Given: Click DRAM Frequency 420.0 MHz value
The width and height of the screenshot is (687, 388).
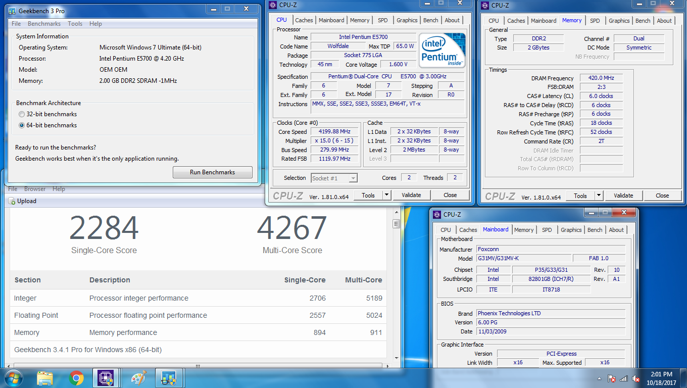Looking at the screenshot, I should [601, 78].
